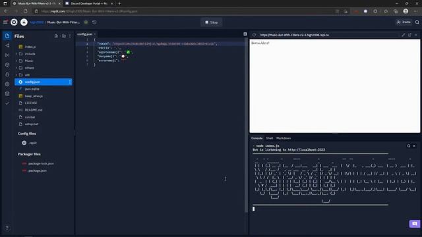Open config.json row three-dot menu
Screen dimensions: 422x237
tap(70, 82)
